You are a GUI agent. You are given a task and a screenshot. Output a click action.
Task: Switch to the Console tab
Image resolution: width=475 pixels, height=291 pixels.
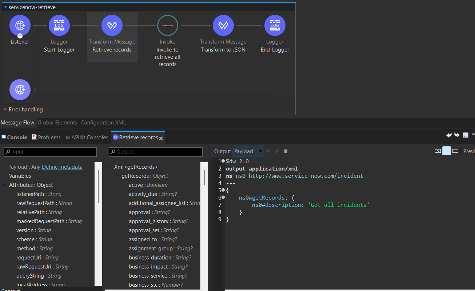click(x=14, y=137)
